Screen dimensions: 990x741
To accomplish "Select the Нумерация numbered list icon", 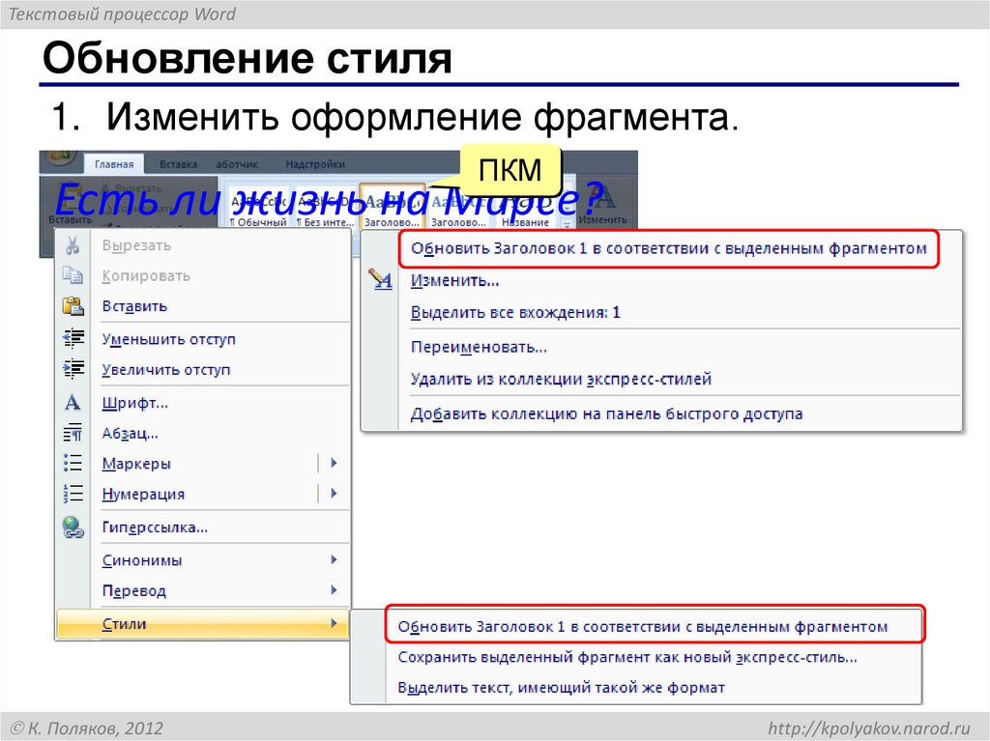I will click(x=73, y=494).
